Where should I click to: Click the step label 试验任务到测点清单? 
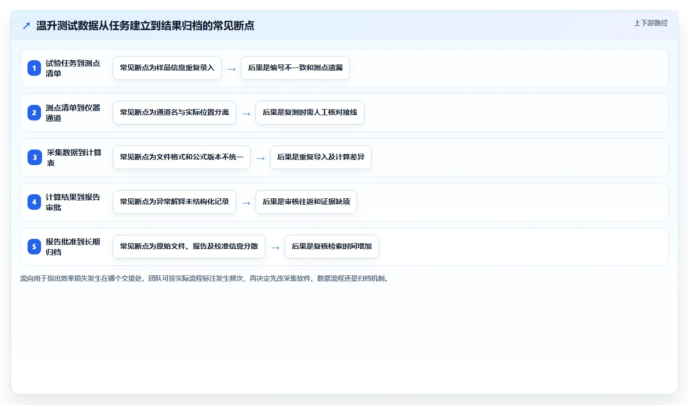[x=73, y=68]
